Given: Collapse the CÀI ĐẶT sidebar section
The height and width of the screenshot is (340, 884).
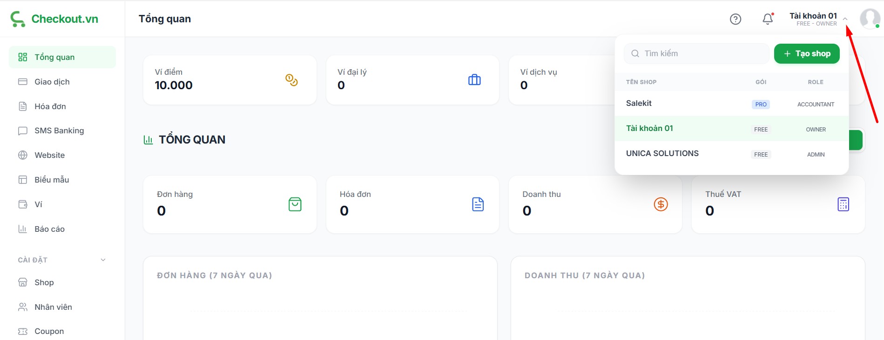Looking at the screenshot, I should 103,260.
